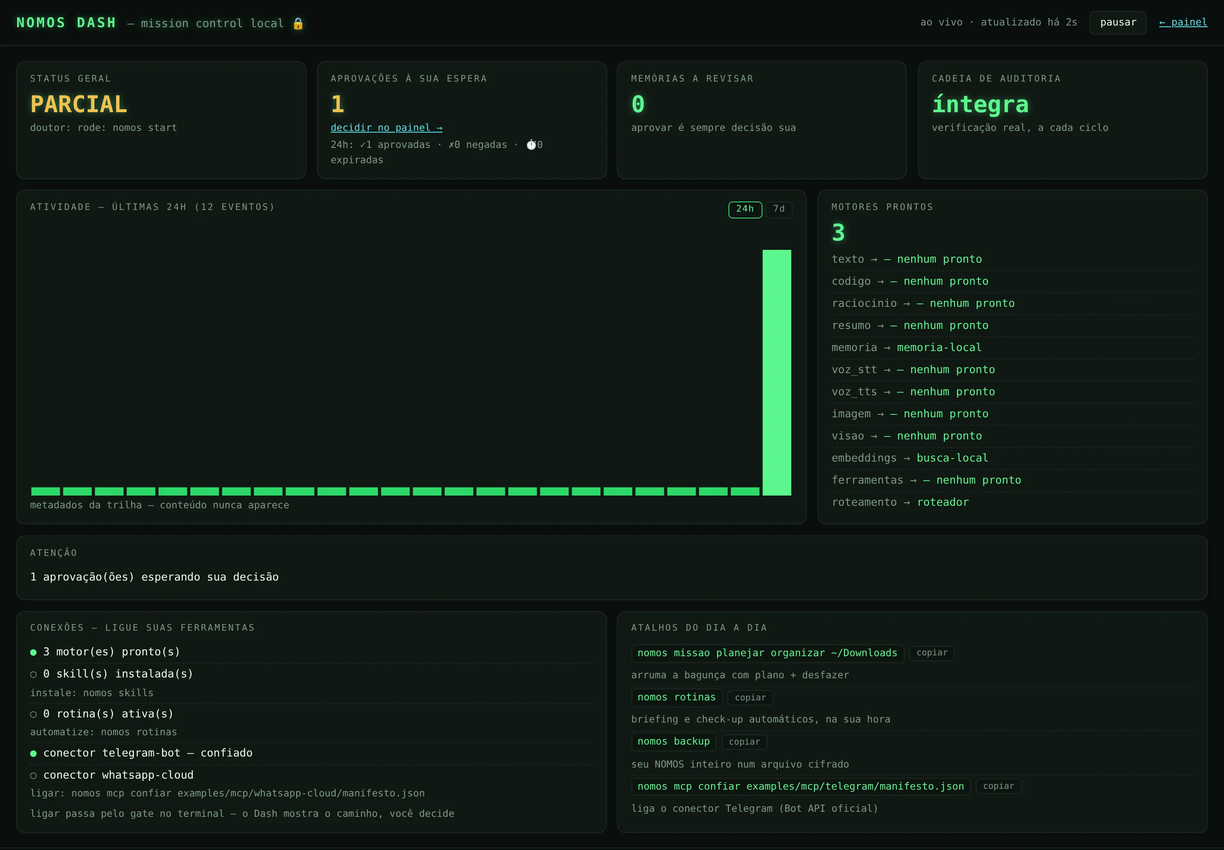The height and width of the screenshot is (850, 1224).
Task: Click the 'codigo → — nenhum pronto' row
Action: 1012,281
